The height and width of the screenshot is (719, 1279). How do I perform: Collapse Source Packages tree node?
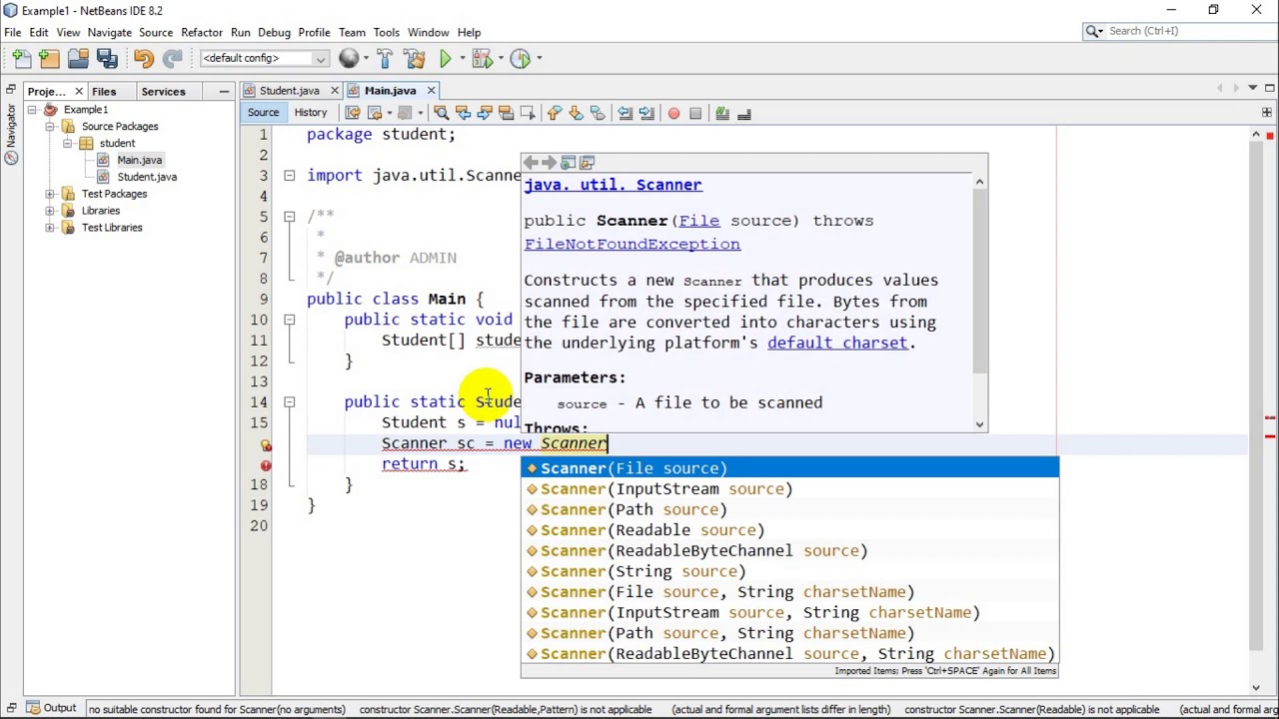coord(49,127)
